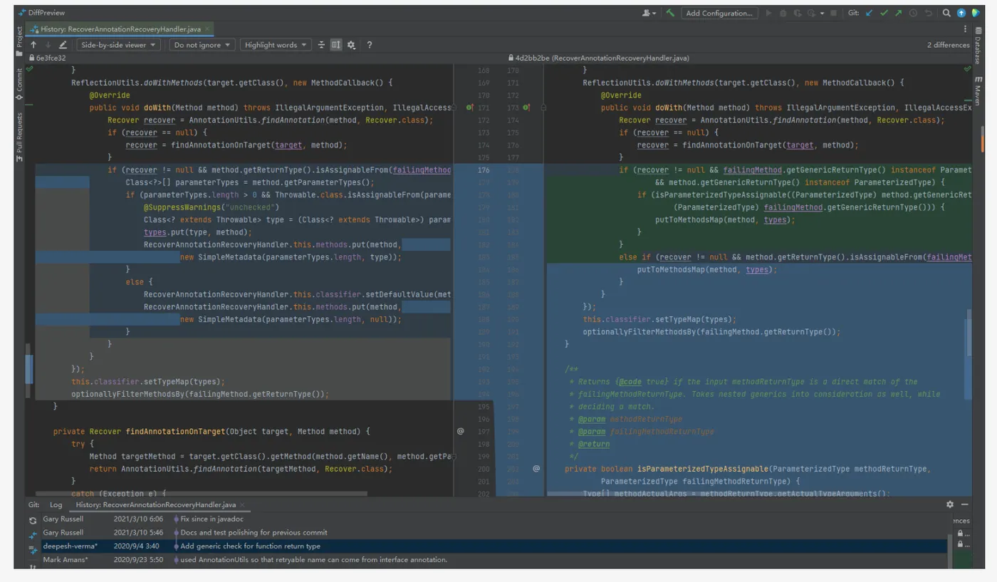Click the Debug bug icon
The width and height of the screenshot is (997, 582).
[x=783, y=13]
